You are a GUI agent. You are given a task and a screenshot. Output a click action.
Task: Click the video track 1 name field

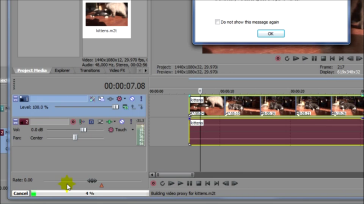[59, 99]
